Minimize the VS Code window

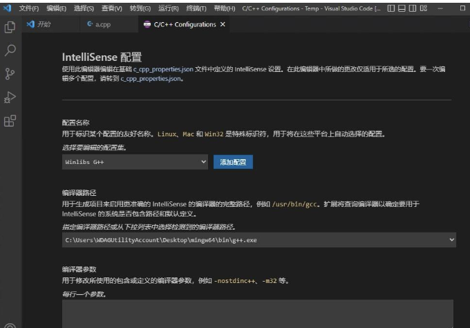pyautogui.click(x=440, y=8)
